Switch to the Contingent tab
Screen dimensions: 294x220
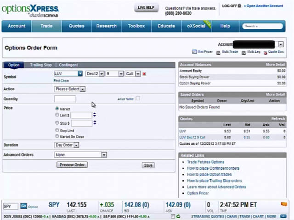point(68,65)
